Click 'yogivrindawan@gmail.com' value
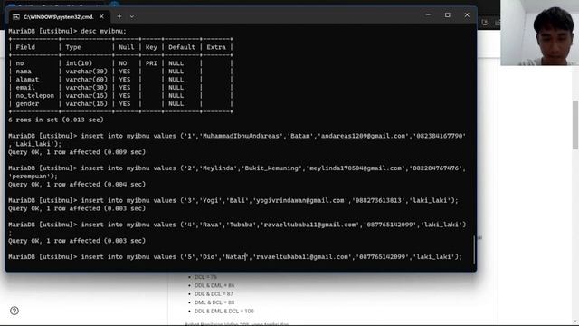The image size is (579, 326). coord(299,200)
